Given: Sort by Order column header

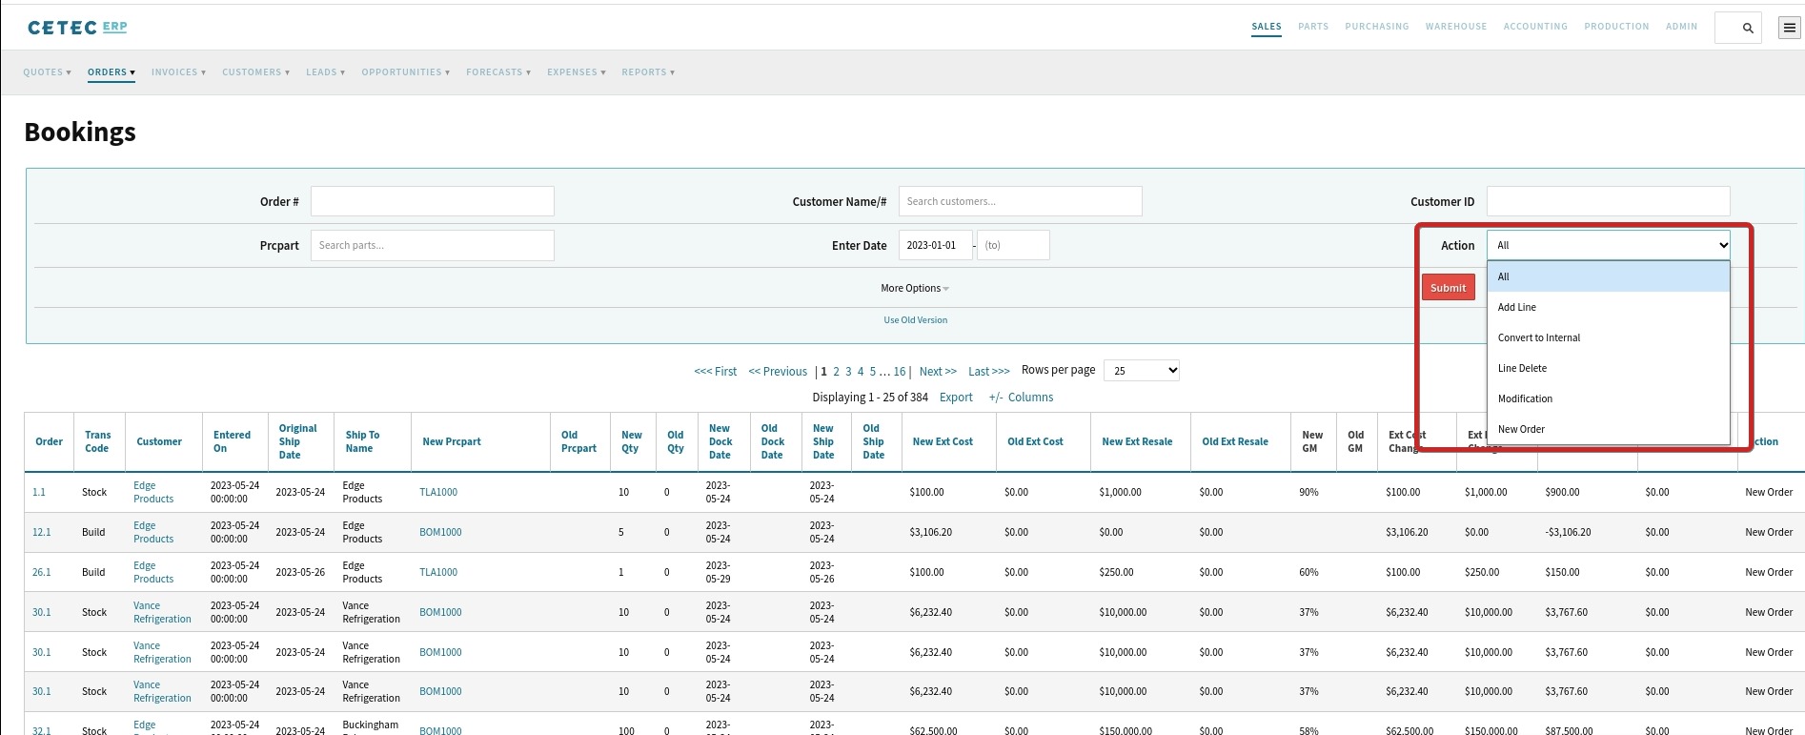Looking at the screenshot, I should (x=49, y=441).
